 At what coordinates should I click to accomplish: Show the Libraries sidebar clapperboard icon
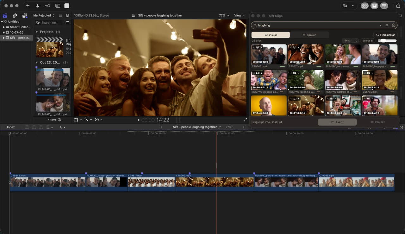pyautogui.click(x=5, y=15)
